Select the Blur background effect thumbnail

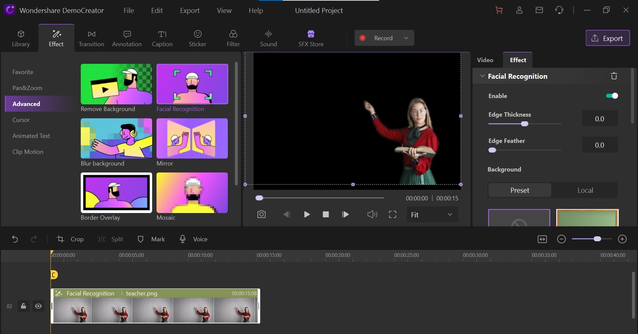coord(116,138)
